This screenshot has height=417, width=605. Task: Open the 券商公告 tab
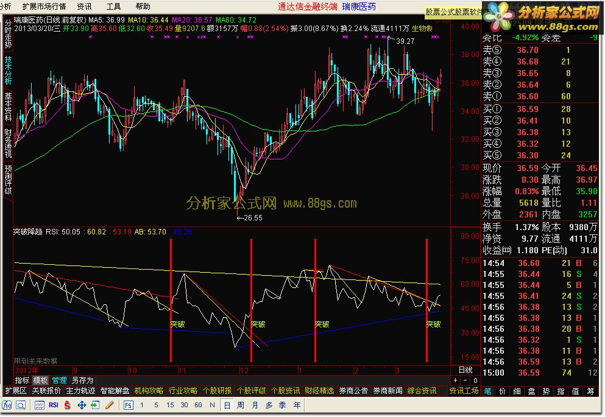tap(353, 391)
